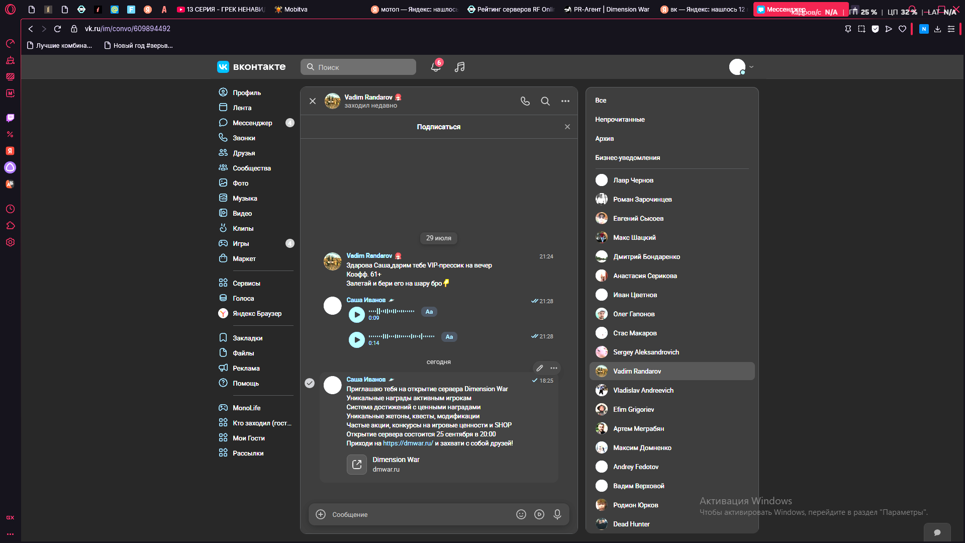Seek within the 0:09 voice message waveform
This screenshot has width=965, height=543.
(392, 311)
